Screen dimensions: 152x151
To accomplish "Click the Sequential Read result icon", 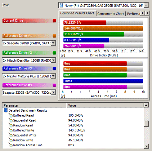I will [11, 120].
